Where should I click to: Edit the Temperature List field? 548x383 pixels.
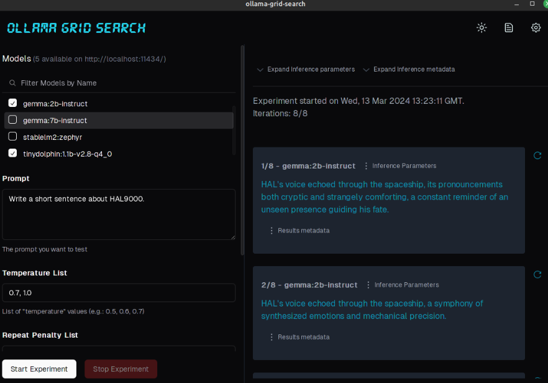[119, 293]
